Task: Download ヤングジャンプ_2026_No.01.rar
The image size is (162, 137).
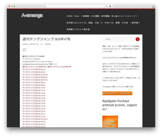Action: 34,69
